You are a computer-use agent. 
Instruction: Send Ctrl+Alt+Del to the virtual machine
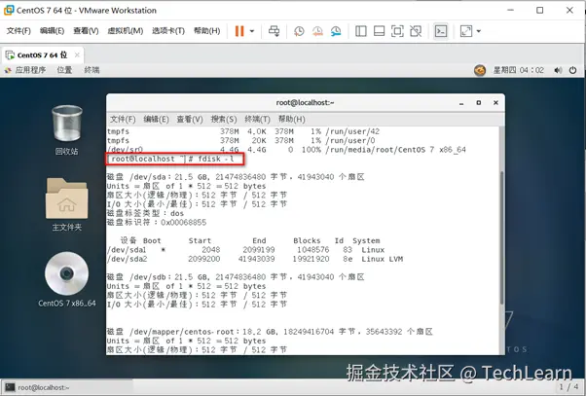(274, 31)
